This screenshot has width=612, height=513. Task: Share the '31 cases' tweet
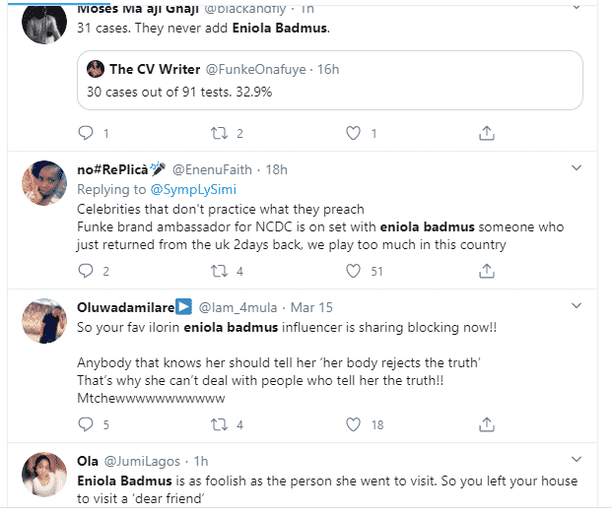coord(485,132)
